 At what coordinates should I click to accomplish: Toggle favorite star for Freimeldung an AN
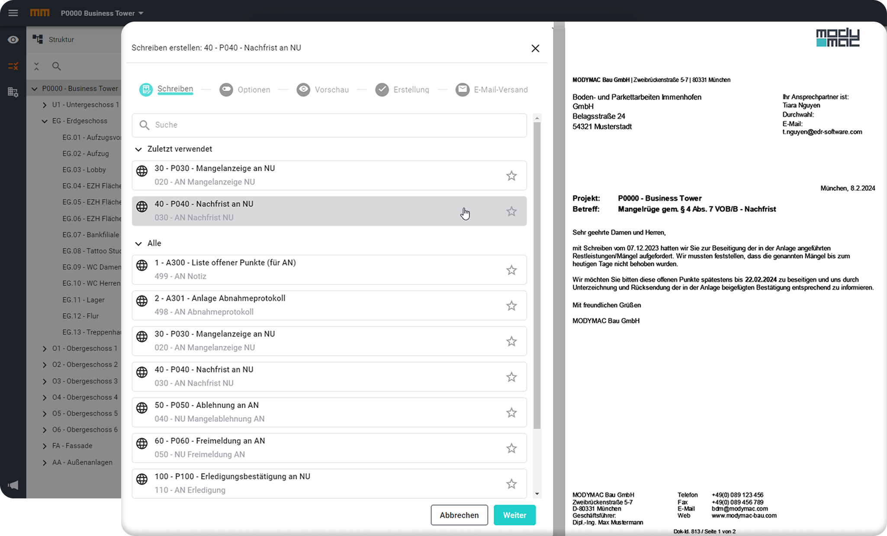pos(511,448)
